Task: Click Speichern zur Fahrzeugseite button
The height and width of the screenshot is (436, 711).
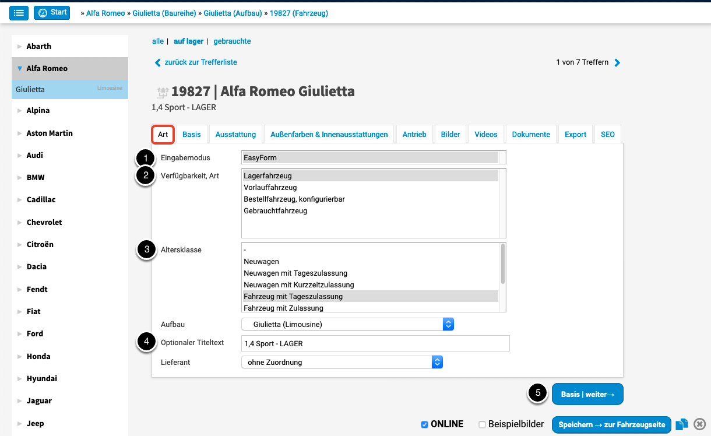Action: click(611, 424)
